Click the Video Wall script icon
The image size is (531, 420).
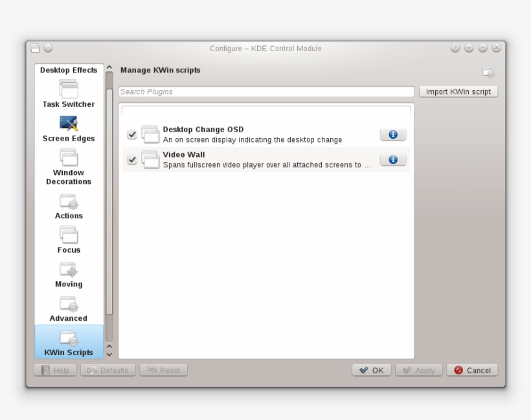[150, 159]
